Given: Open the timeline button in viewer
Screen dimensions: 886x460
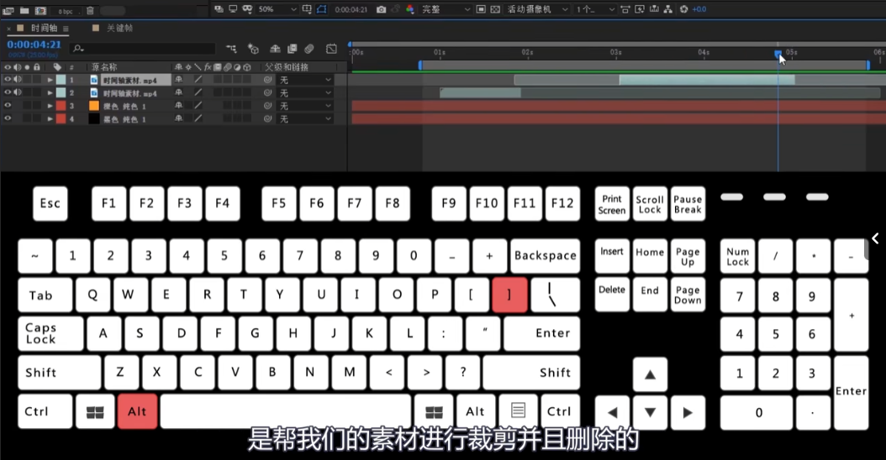Looking at the screenshot, I should point(654,9).
